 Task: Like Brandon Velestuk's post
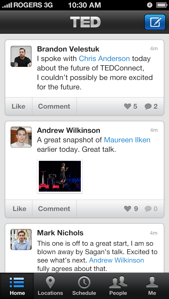[x=18, y=106]
